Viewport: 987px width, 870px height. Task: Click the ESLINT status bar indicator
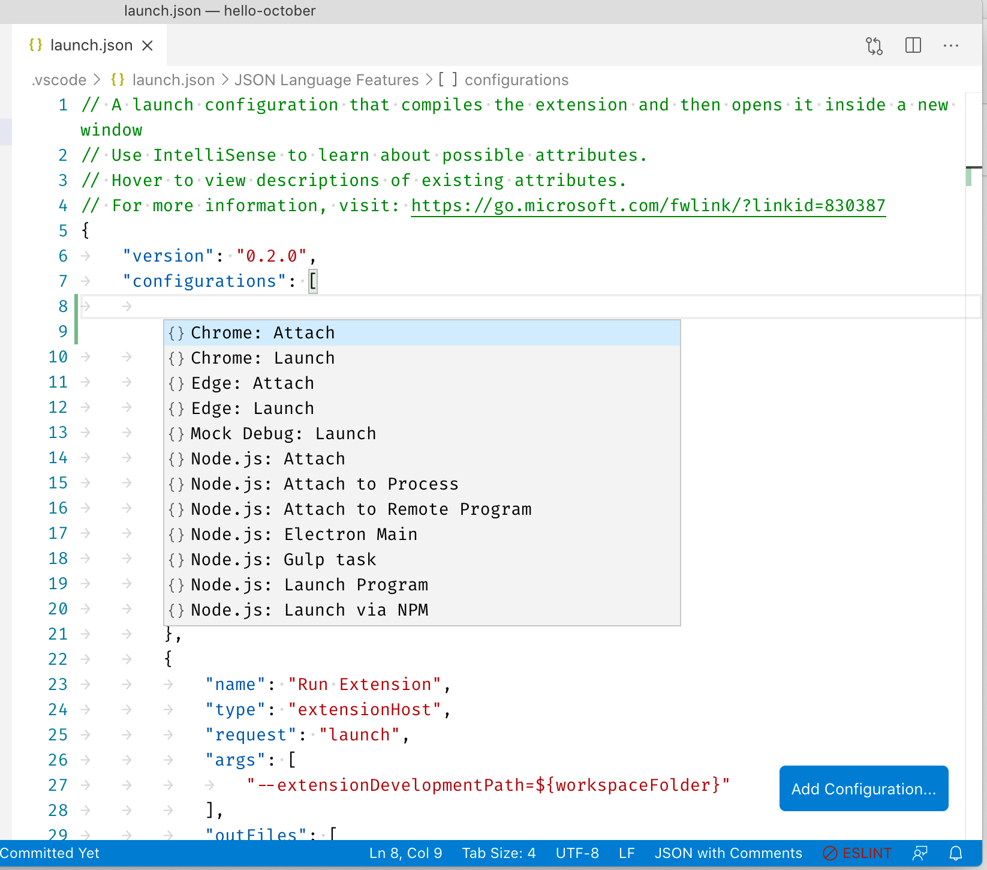click(857, 853)
